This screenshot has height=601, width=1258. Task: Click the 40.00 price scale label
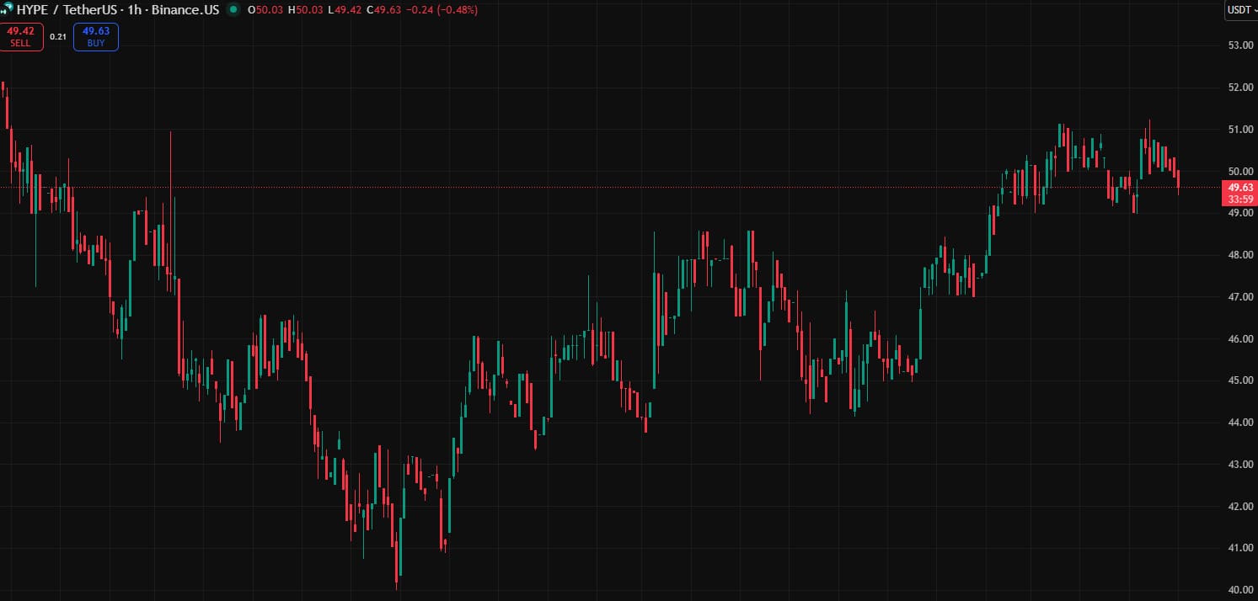click(x=1240, y=590)
